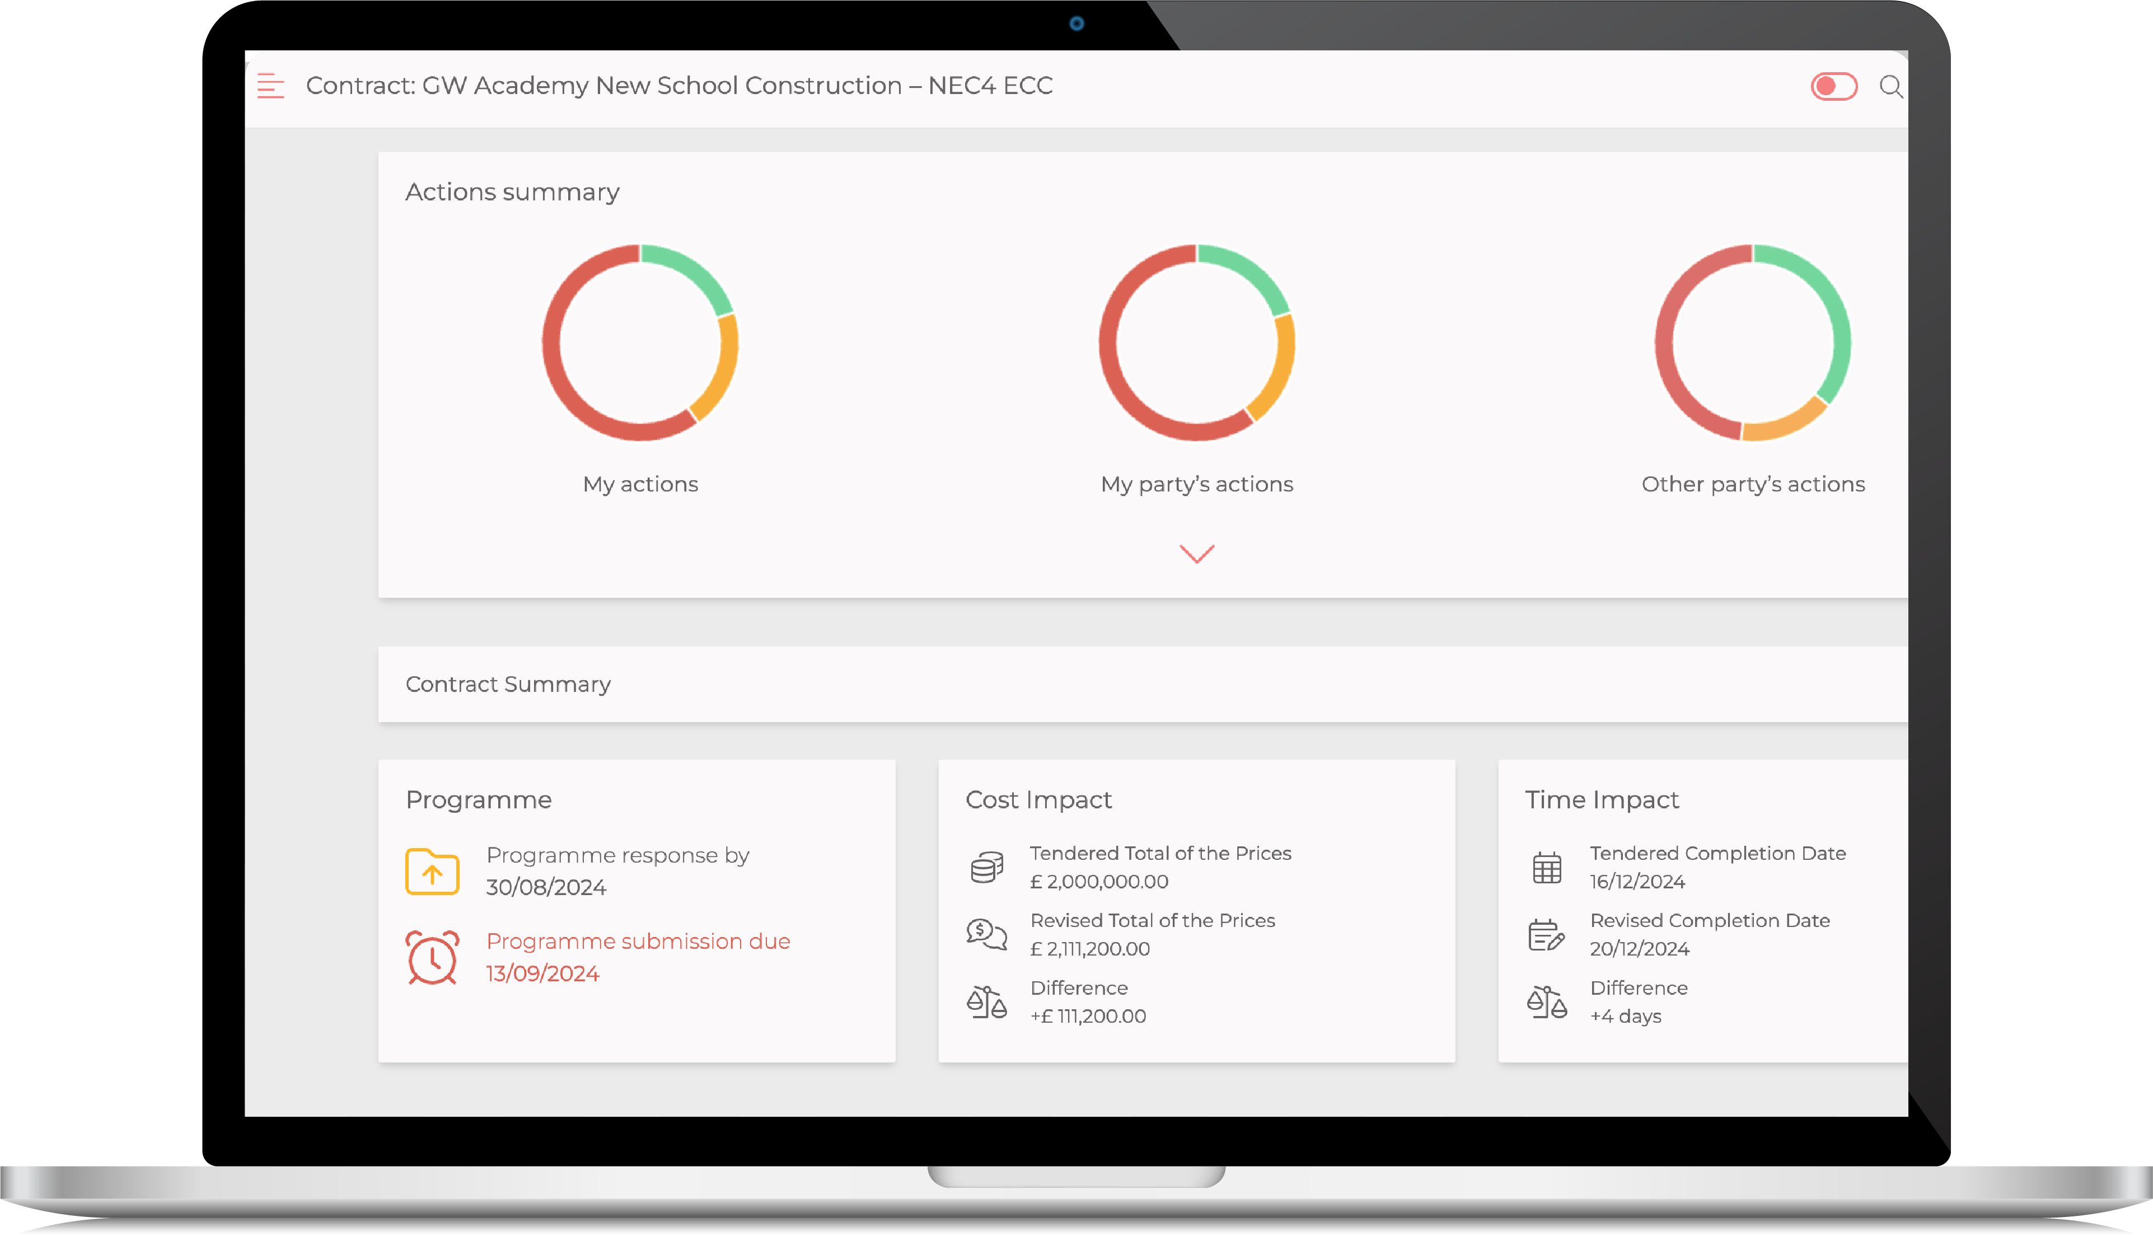Select the 'Other party's actions' label
This screenshot has height=1236, width=2153.
click(1752, 484)
